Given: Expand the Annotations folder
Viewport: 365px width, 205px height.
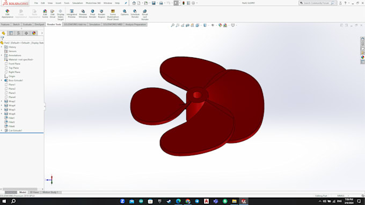Looking at the screenshot, I should [x=2, y=56].
